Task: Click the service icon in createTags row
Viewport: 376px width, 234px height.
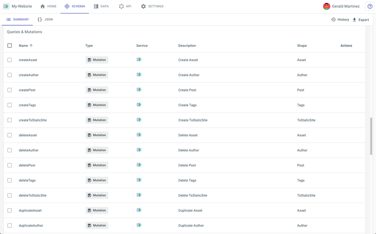Action: coord(139,105)
